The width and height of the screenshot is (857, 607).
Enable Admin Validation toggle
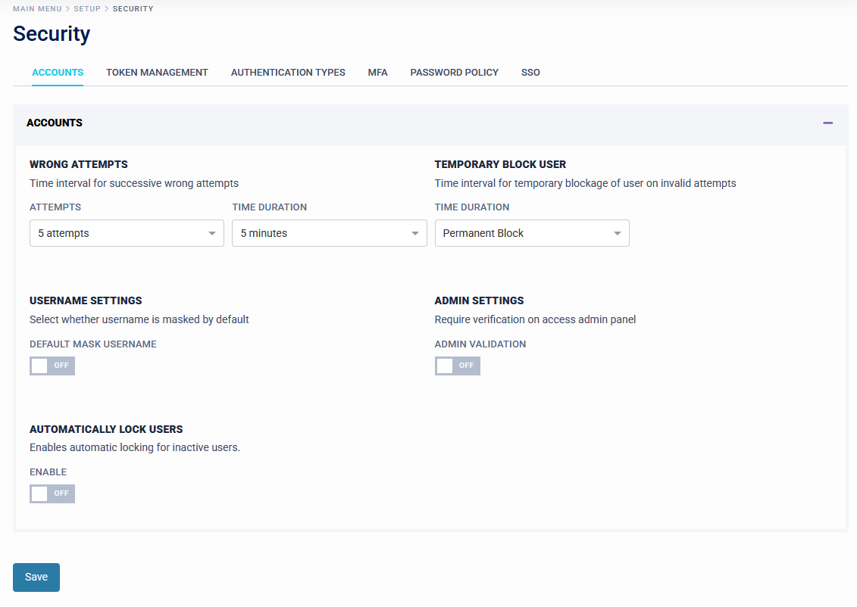[457, 366]
